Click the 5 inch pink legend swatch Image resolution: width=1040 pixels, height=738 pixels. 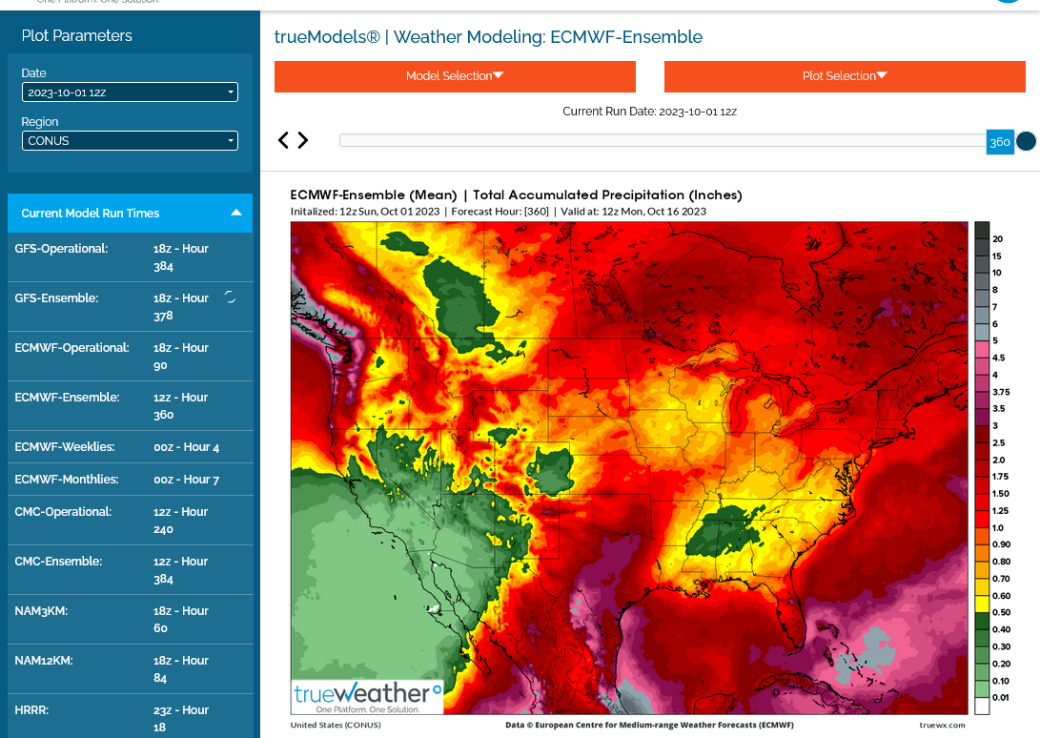point(981,341)
